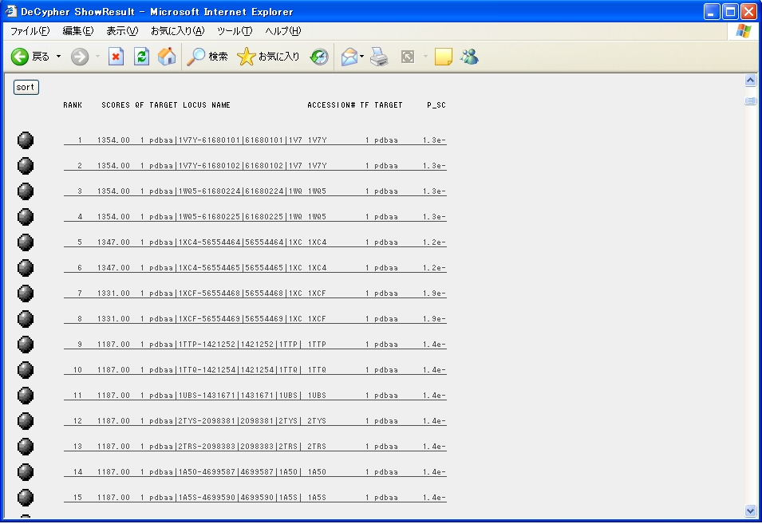762x524 pixels.
Task: Open the ヘルプ(H) menu
Action: 282,31
